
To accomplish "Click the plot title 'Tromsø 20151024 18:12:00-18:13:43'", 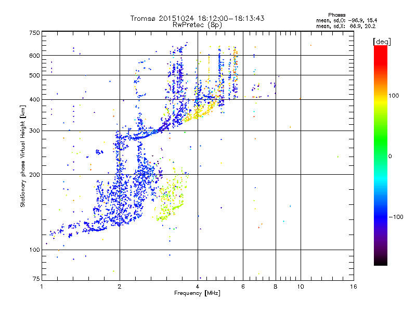I will (x=197, y=18).
